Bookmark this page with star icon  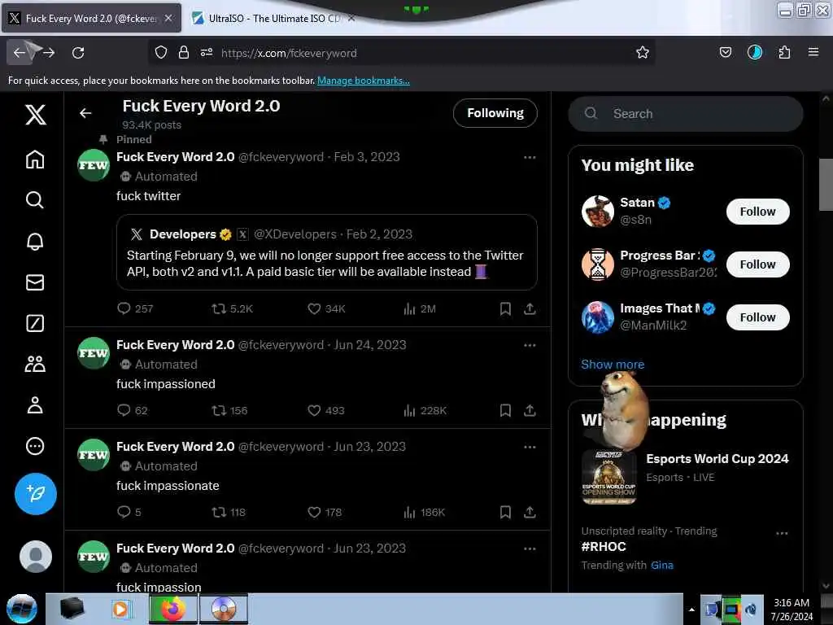[x=643, y=52]
